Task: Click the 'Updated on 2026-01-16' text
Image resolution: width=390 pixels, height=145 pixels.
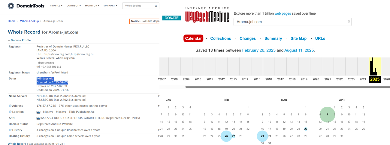Action: 53,90
